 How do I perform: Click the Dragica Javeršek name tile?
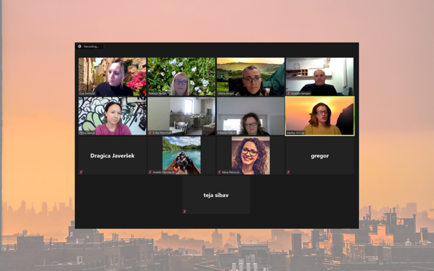(x=112, y=155)
